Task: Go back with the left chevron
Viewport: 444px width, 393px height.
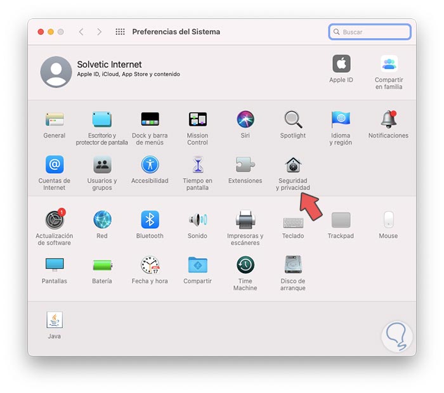Action: pos(81,32)
